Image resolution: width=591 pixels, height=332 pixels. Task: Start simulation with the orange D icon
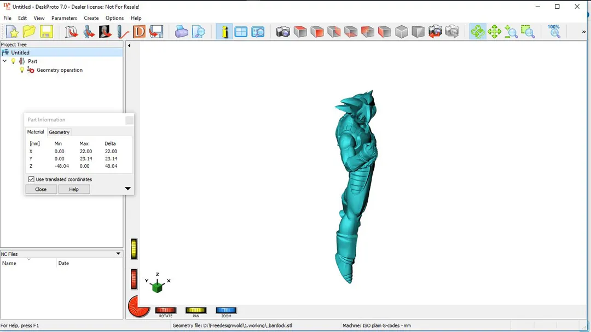coord(139,32)
